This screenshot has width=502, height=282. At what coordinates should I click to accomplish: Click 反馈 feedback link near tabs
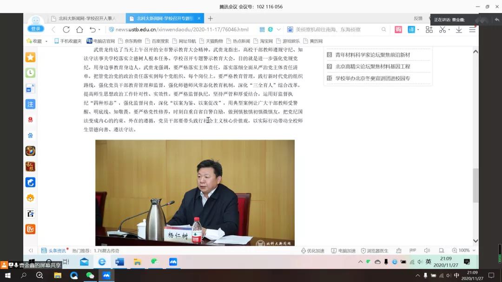[418, 19]
